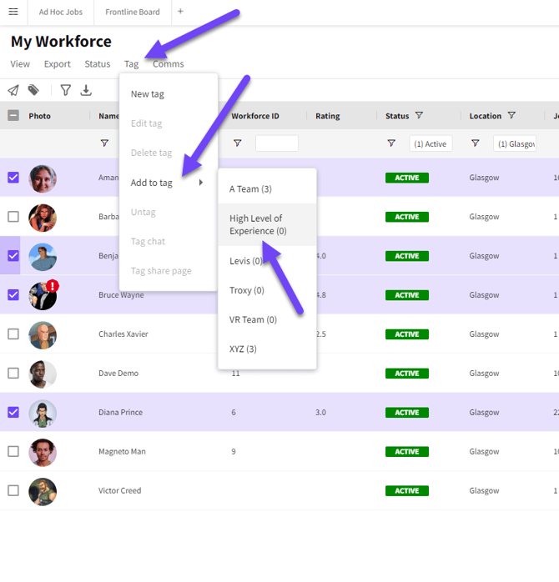
Task: Open the (1) Active status filter dropdown
Action: pyautogui.click(x=431, y=143)
